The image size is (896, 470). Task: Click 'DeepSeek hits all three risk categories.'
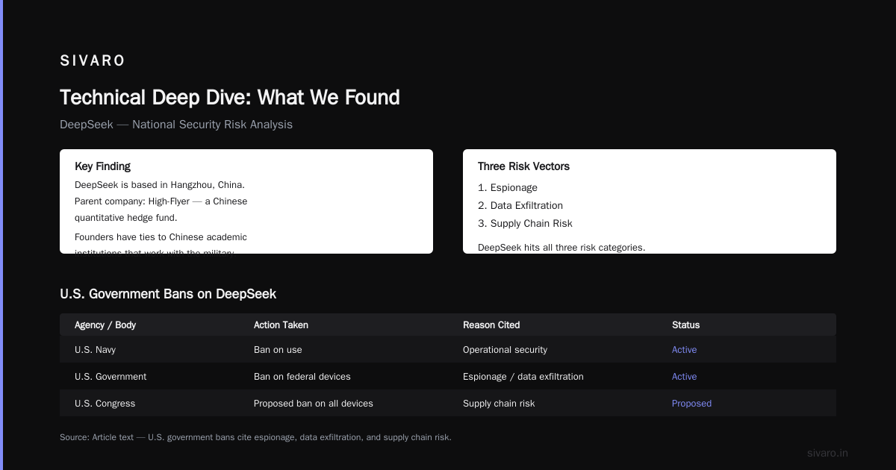pos(561,248)
